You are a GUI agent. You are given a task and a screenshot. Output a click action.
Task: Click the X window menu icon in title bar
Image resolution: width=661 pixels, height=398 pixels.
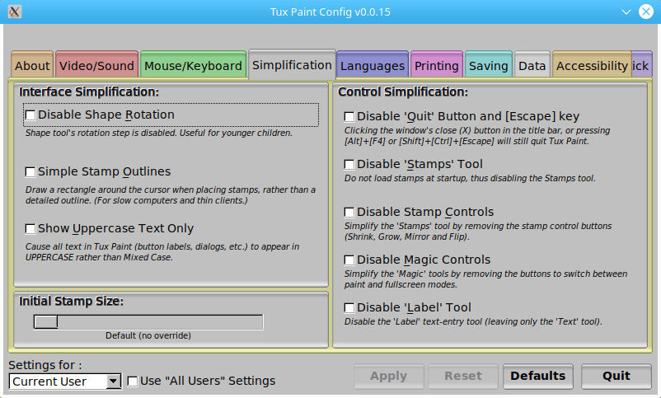[x=15, y=12]
